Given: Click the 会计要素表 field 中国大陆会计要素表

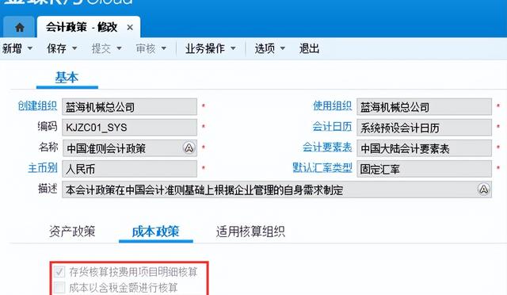Looking at the screenshot, I should [x=425, y=148].
